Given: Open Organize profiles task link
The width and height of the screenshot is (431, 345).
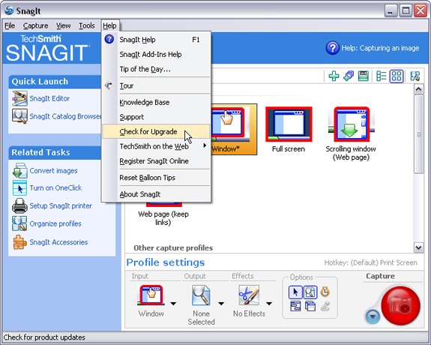Looking at the screenshot, I should (x=55, y=223).
